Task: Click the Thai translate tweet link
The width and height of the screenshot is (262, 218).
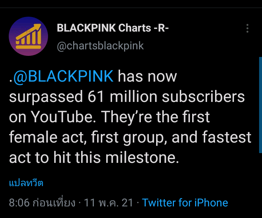Action: (26, 183)
